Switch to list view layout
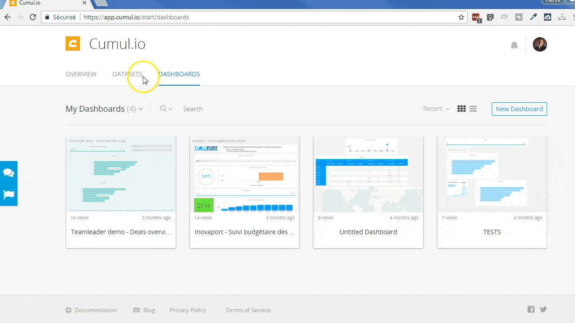Screen dimensions: 575x323 tap(473, 109)
